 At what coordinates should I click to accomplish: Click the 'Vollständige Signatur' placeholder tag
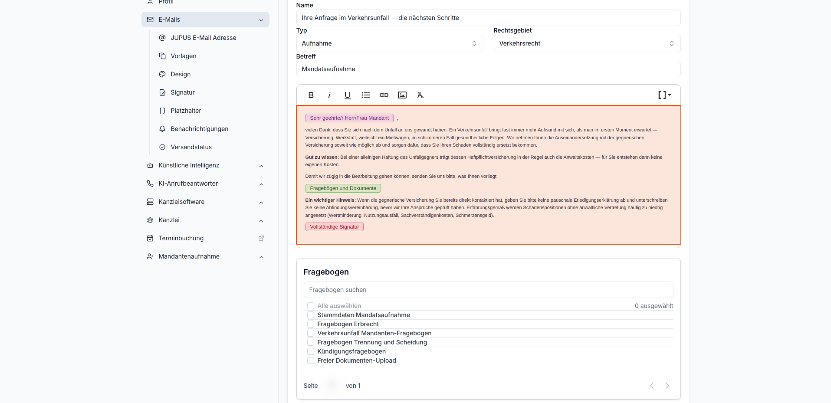[x=334, y=227]
